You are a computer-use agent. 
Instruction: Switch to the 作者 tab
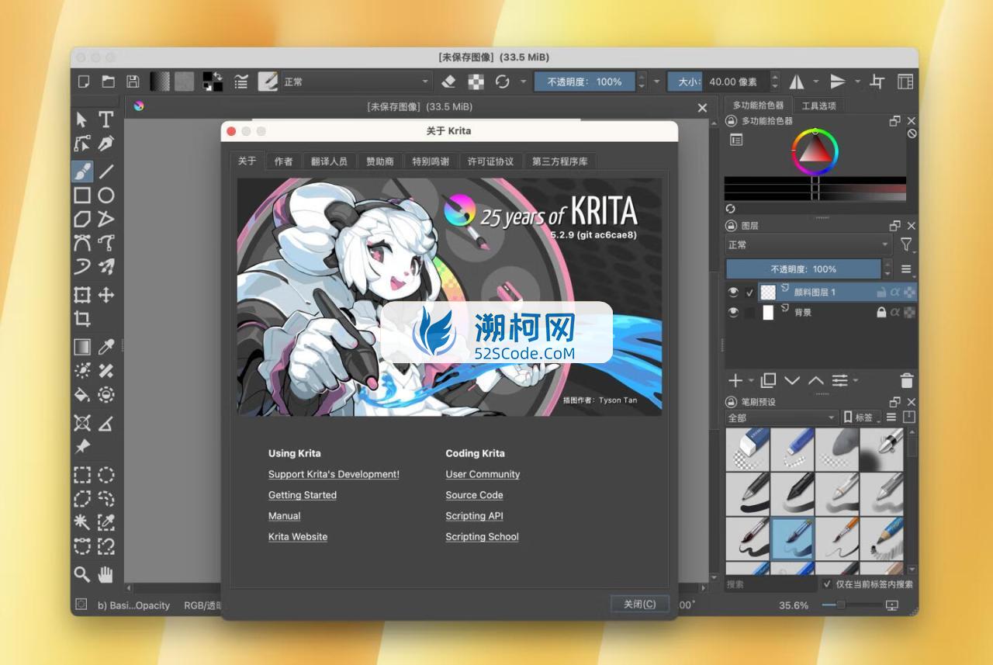coord(283,161)
